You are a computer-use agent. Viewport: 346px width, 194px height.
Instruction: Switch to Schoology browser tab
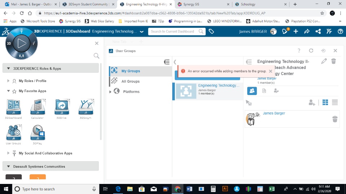tap(261, 4)
